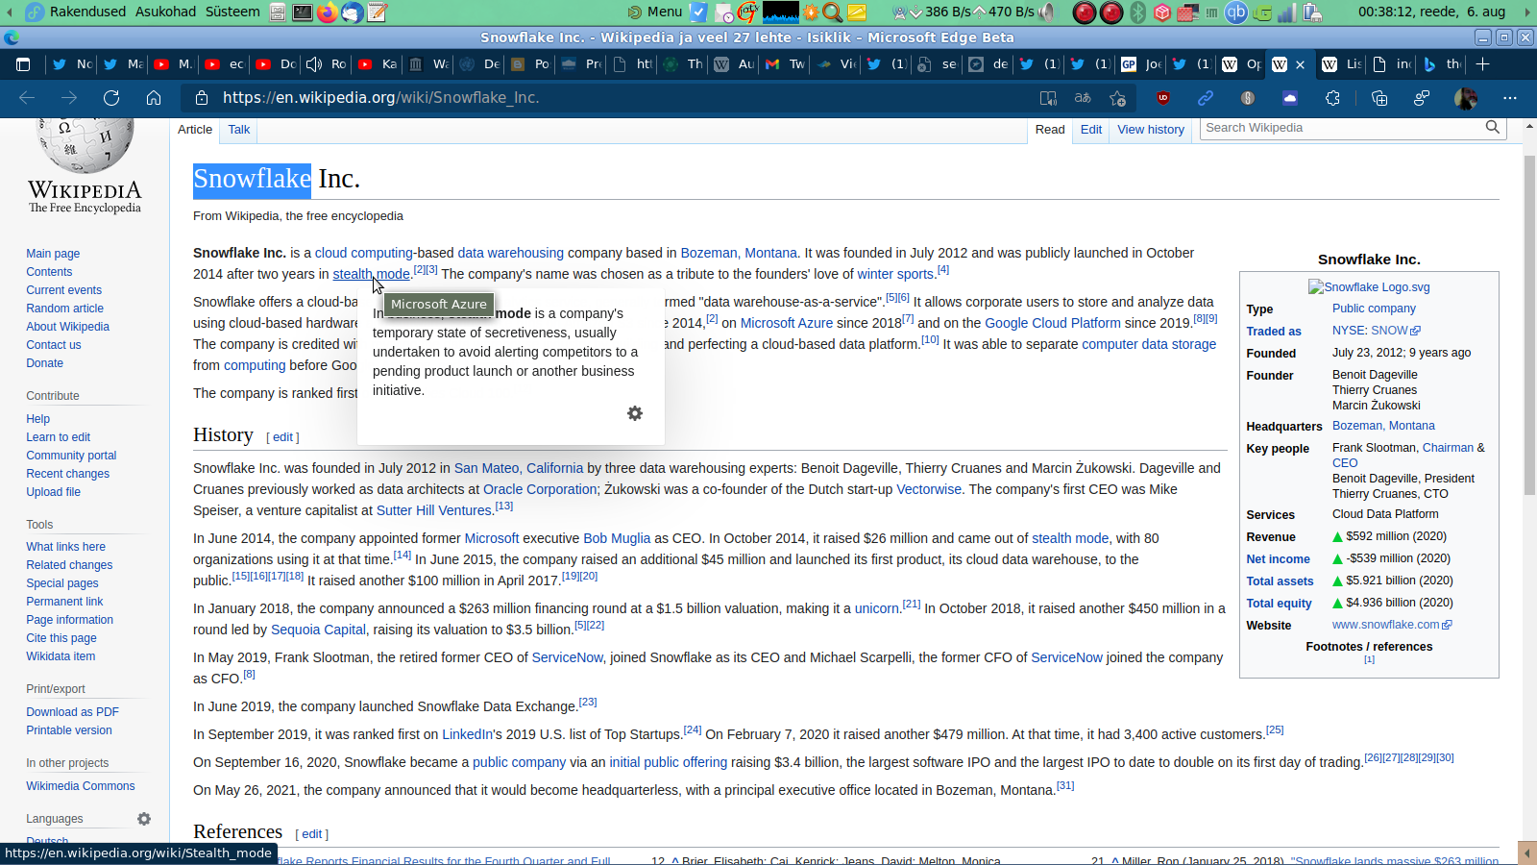The height and width of the screenshot is (865, 1537).
Task: Open the uBlock Origin extension icon
Action: [1163, 98]
